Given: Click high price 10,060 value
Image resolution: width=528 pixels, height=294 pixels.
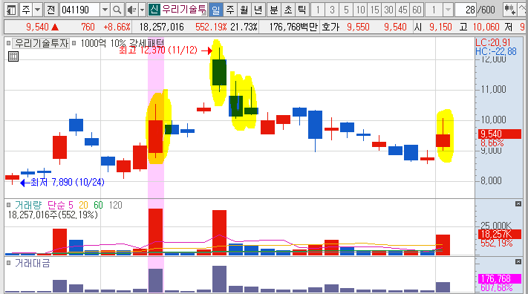Looking at the screenshot, I should pos(486,27).
